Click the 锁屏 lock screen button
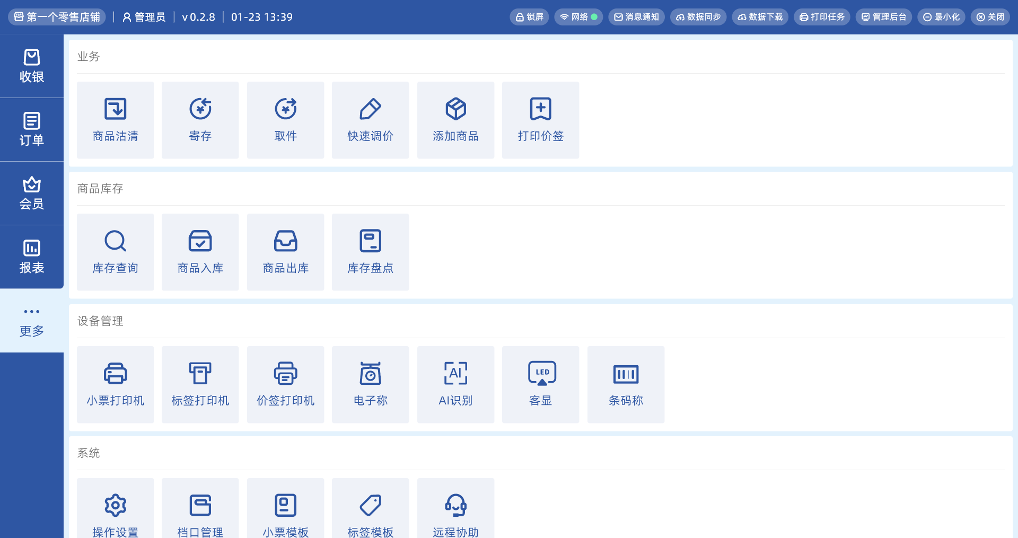 coord(529,17)
